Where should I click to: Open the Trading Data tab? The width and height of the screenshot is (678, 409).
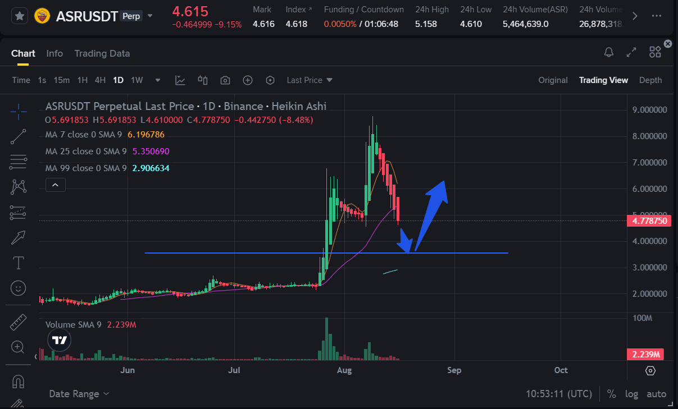coord(102,53)
